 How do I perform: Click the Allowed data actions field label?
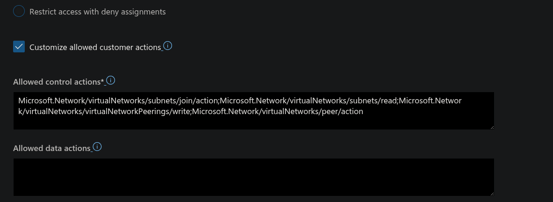pos(51,148)
